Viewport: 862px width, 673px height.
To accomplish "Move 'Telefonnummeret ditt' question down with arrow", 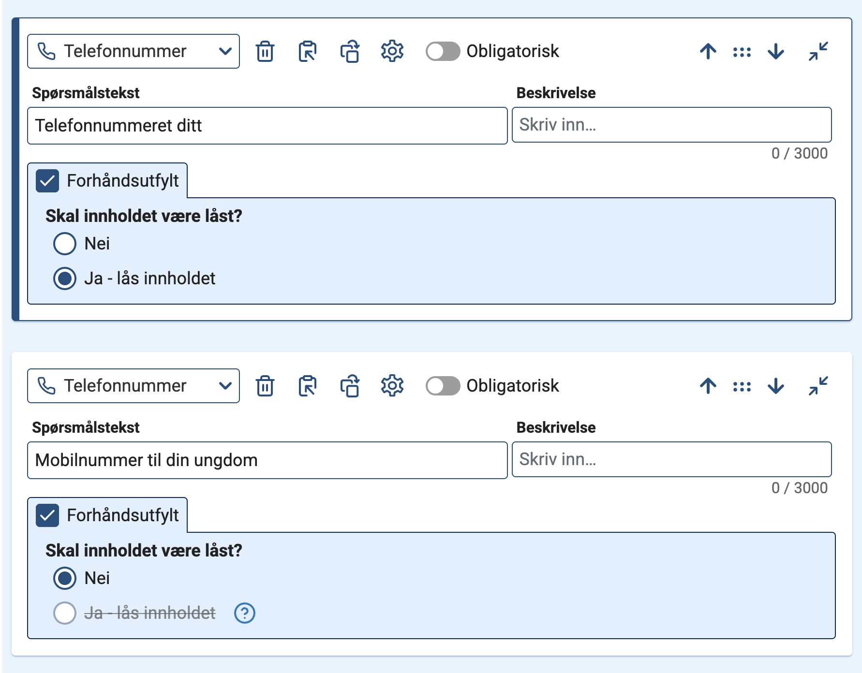I will point(776,51).
